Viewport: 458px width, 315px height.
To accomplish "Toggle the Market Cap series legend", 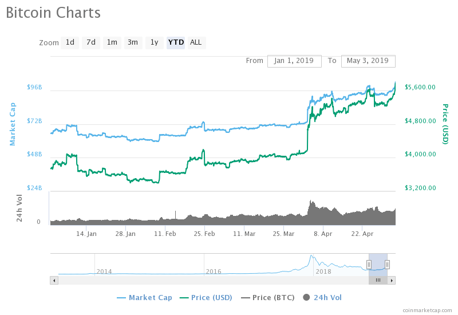I will pyautogui.click(x=144, y=297).
